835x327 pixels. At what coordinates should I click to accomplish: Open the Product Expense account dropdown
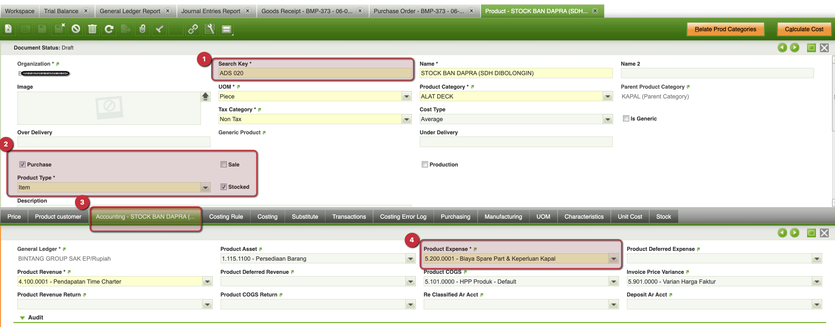coord(613,259)
